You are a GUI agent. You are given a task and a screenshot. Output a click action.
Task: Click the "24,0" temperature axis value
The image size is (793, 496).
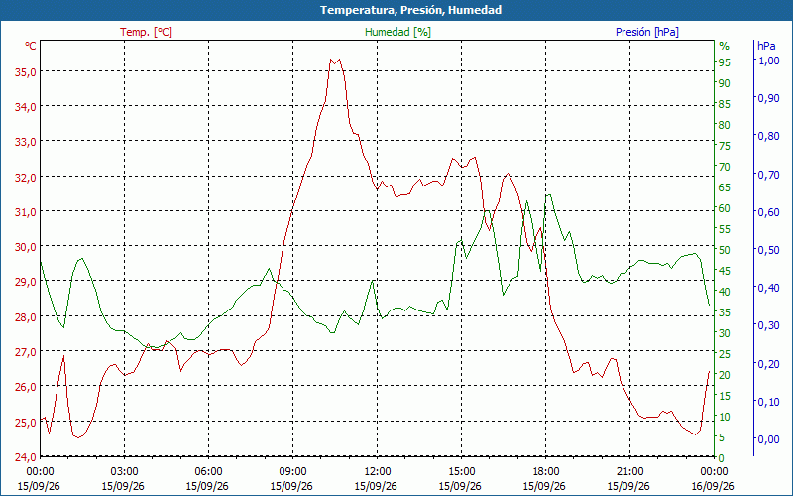point(26,457)
